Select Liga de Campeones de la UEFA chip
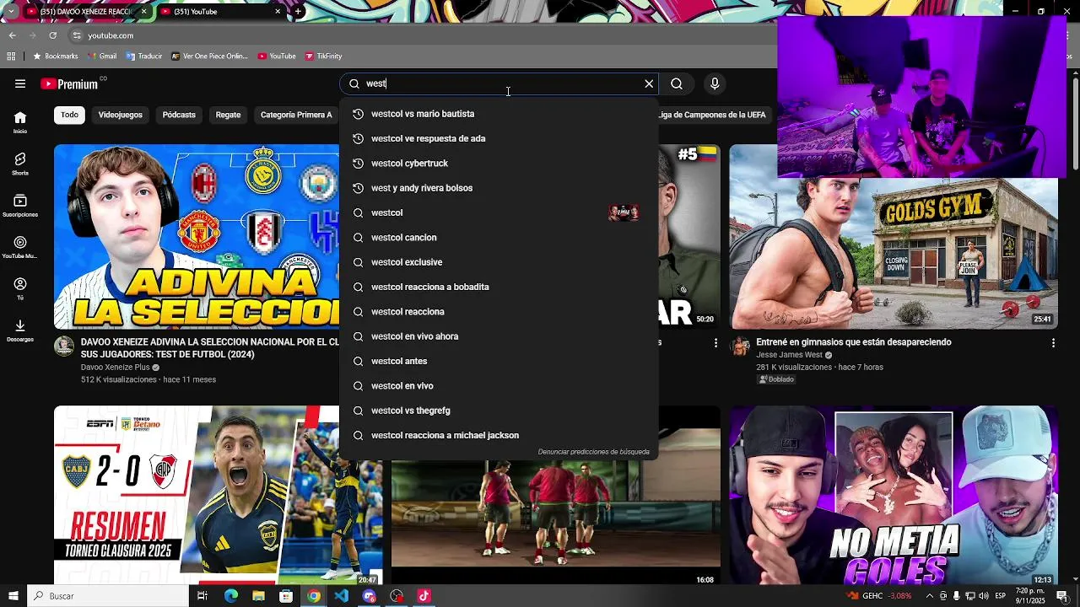The width and height of the screenshot is (1080, 607). point(711,115)
